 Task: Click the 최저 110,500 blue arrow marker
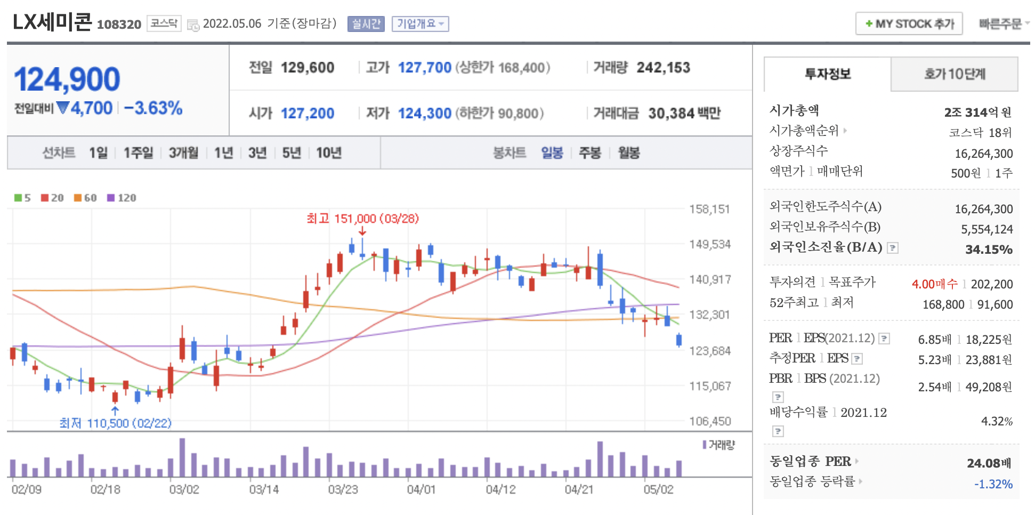tap(115, 411)
